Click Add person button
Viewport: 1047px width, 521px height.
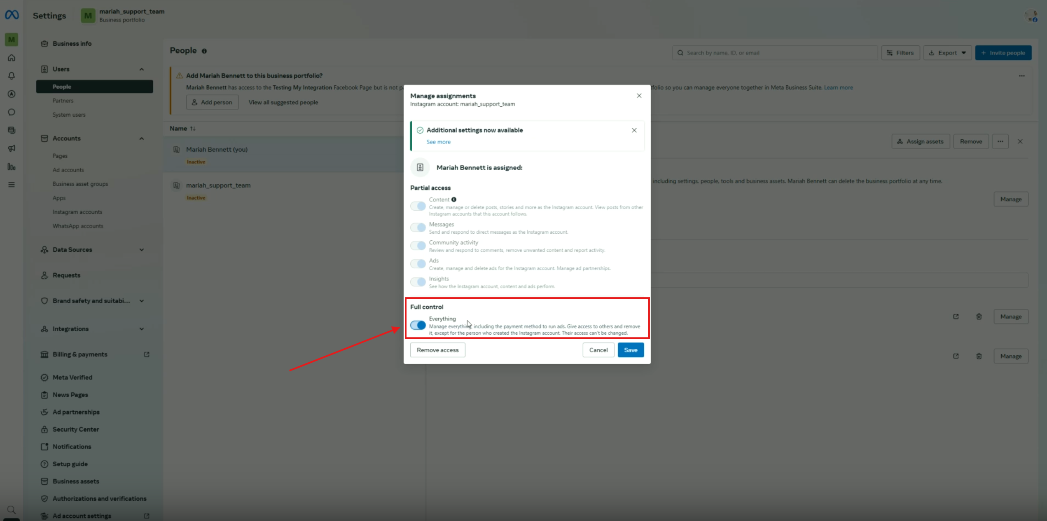[212, 102]
